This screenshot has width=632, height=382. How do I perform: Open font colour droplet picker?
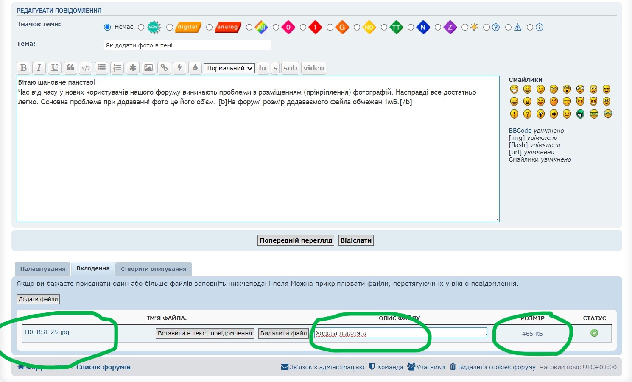pyautogui.click(x=195, y=68)
